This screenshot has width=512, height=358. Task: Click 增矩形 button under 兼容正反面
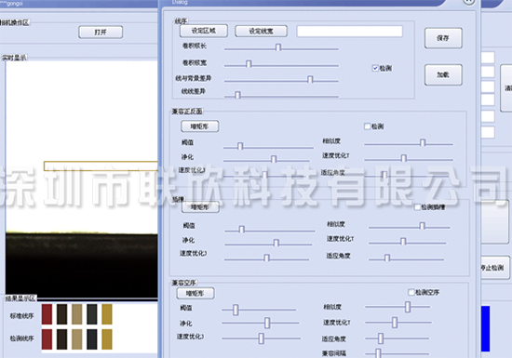pyautogui.click(x=200, y=126)
